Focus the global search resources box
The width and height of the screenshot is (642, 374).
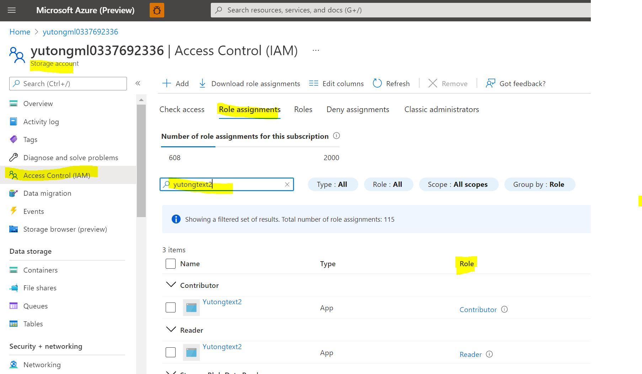coord(401,10)
